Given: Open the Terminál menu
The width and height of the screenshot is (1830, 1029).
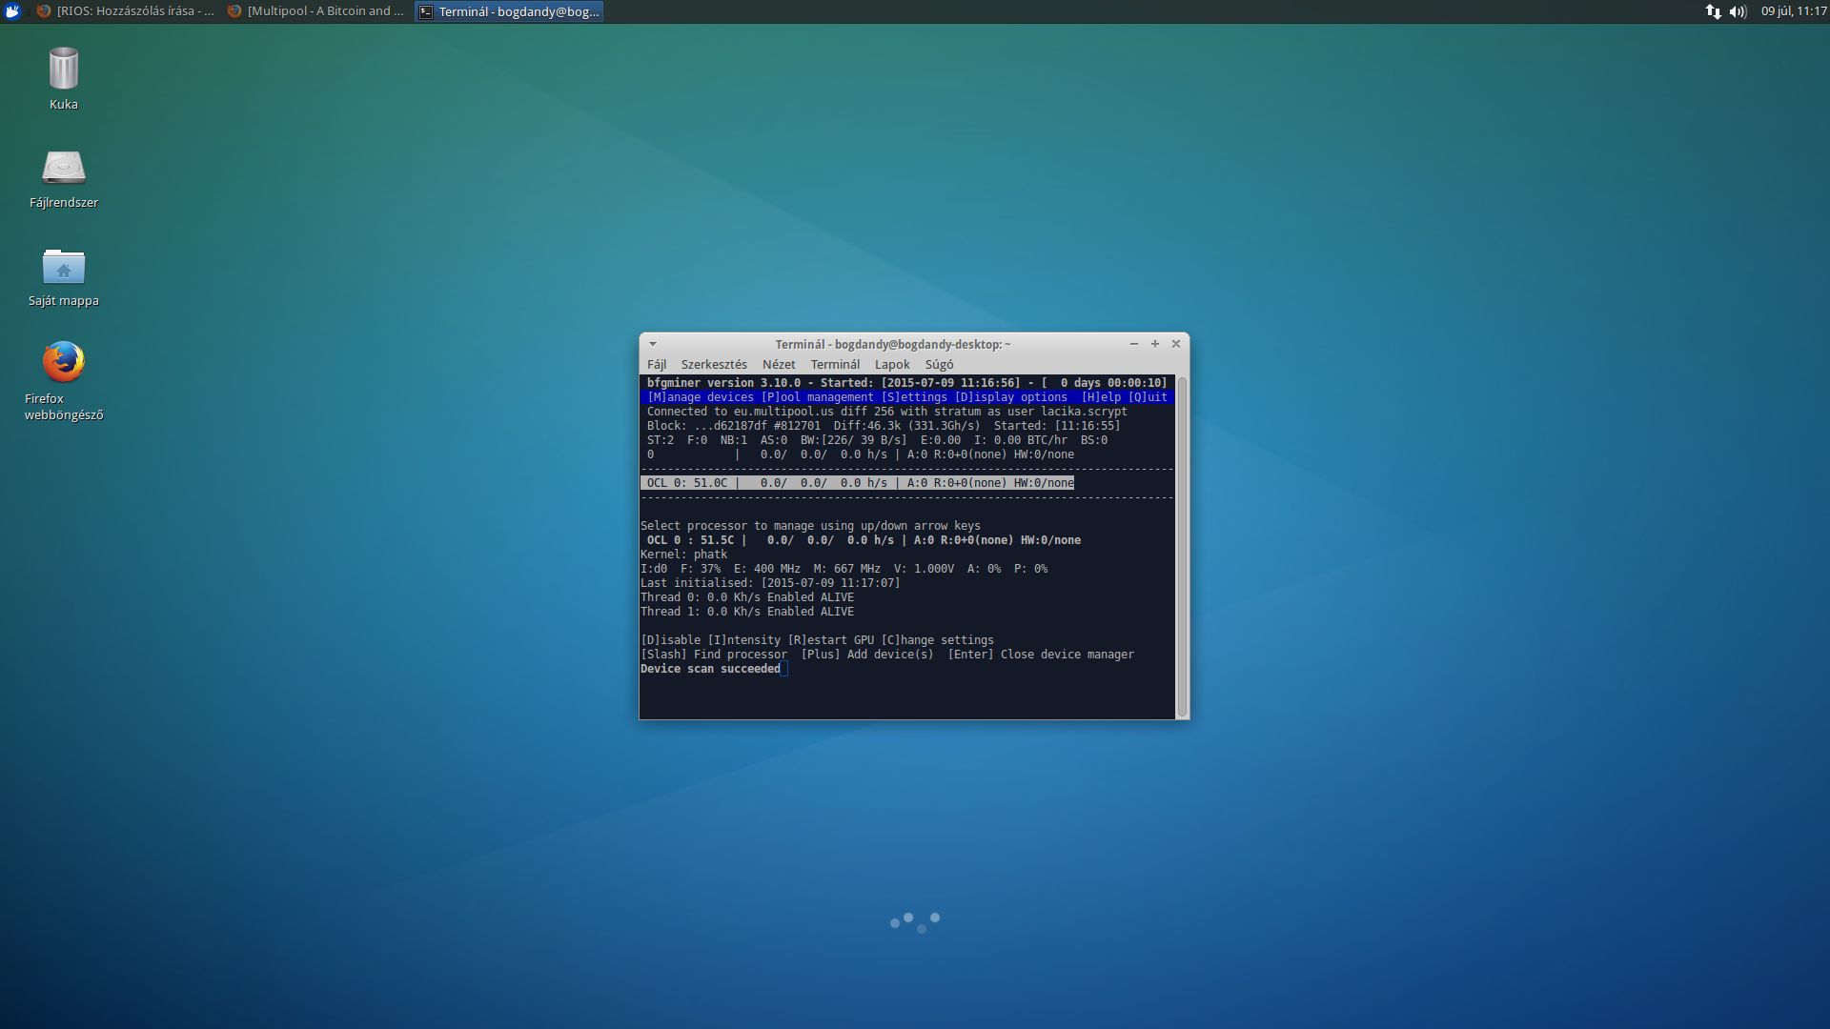Looking at the screenshot, I should tap(835, 364).
